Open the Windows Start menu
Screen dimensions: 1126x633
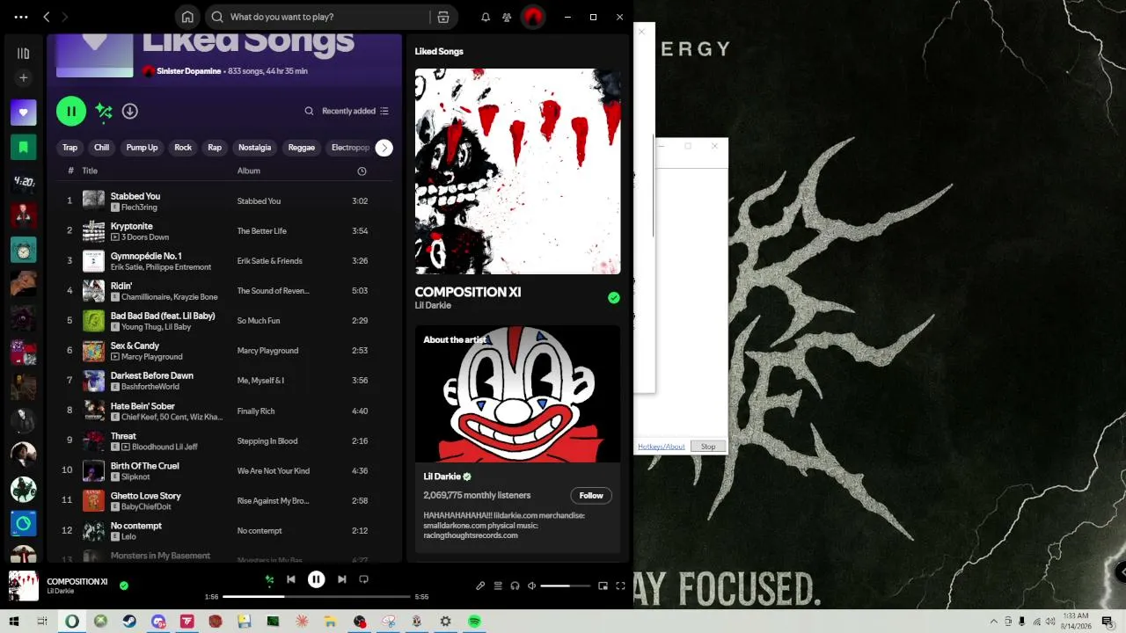(x=13, y=622)
